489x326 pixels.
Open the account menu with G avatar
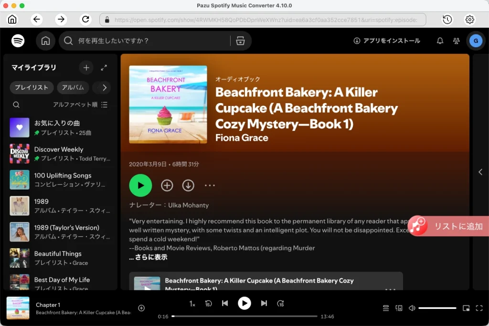(476, 41)
